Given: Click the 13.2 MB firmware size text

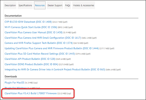Looking at the screenshot, I should (62, 94).
